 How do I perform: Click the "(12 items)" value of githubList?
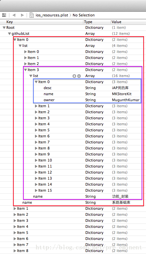[121, 34]
